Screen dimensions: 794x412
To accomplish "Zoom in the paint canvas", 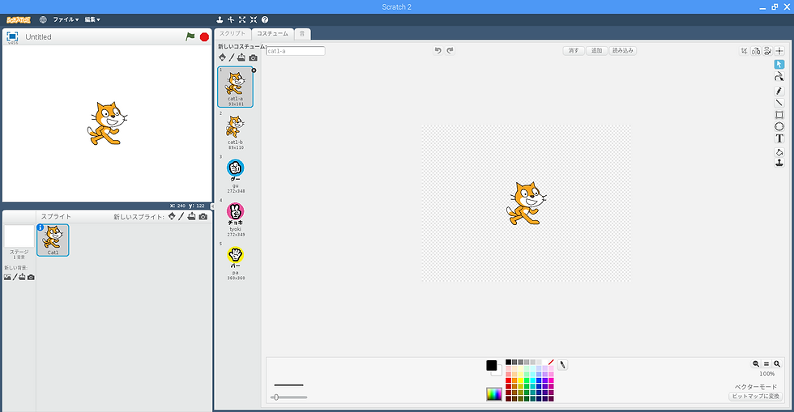I will (777, 364).
